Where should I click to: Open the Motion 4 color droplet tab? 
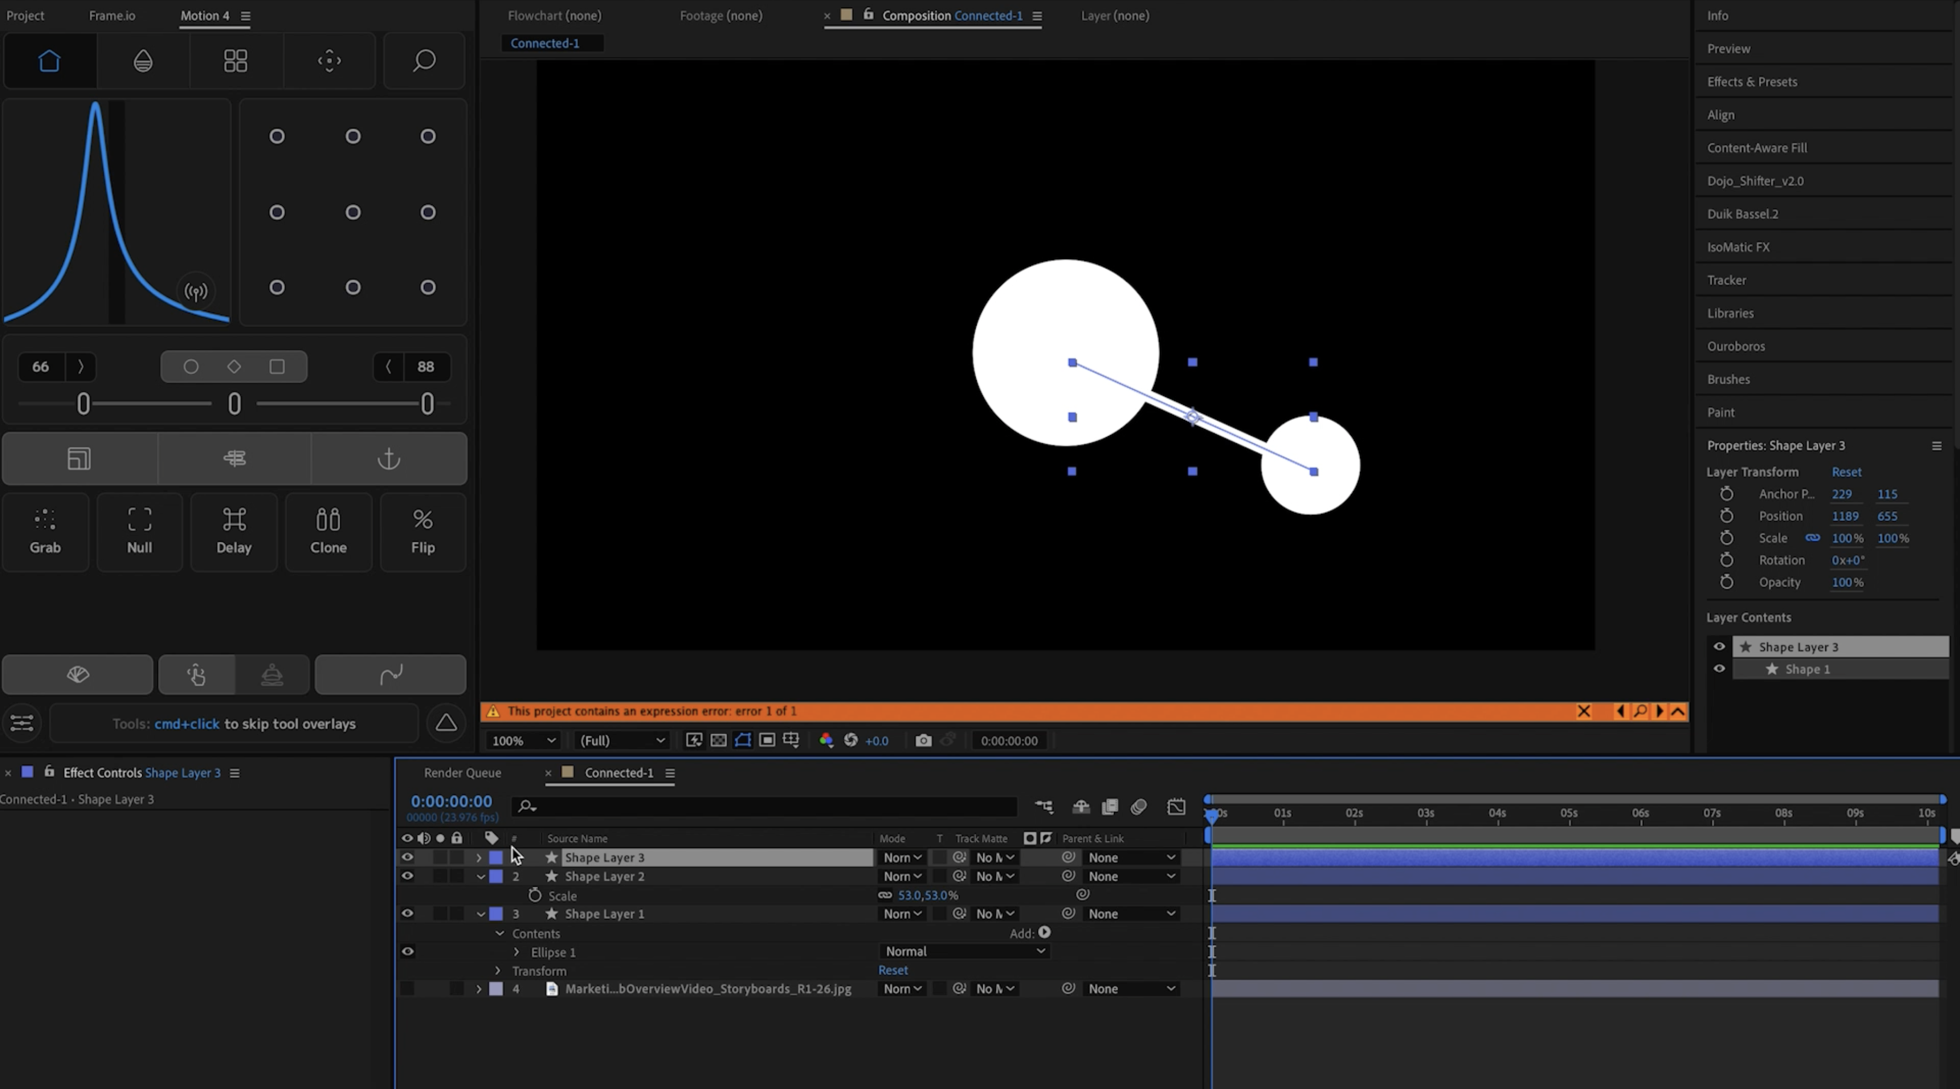click(x=143, y=61)
